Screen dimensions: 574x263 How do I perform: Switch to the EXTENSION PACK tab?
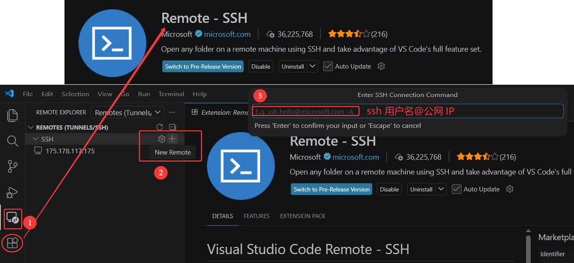pyautogui.click(x=303, y=216)
